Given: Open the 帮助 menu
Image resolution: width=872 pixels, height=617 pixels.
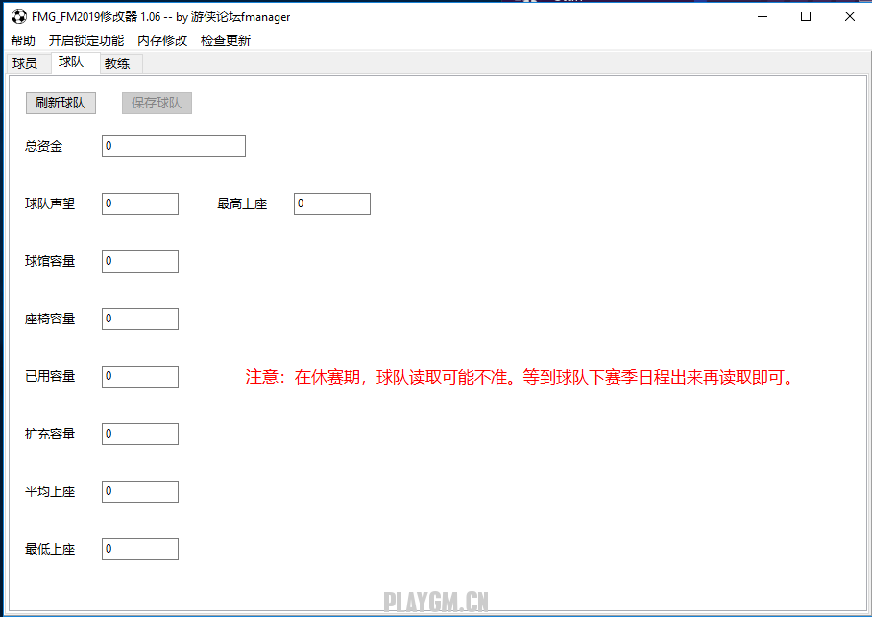Looking at the screenshot, I should pos(23,40).
